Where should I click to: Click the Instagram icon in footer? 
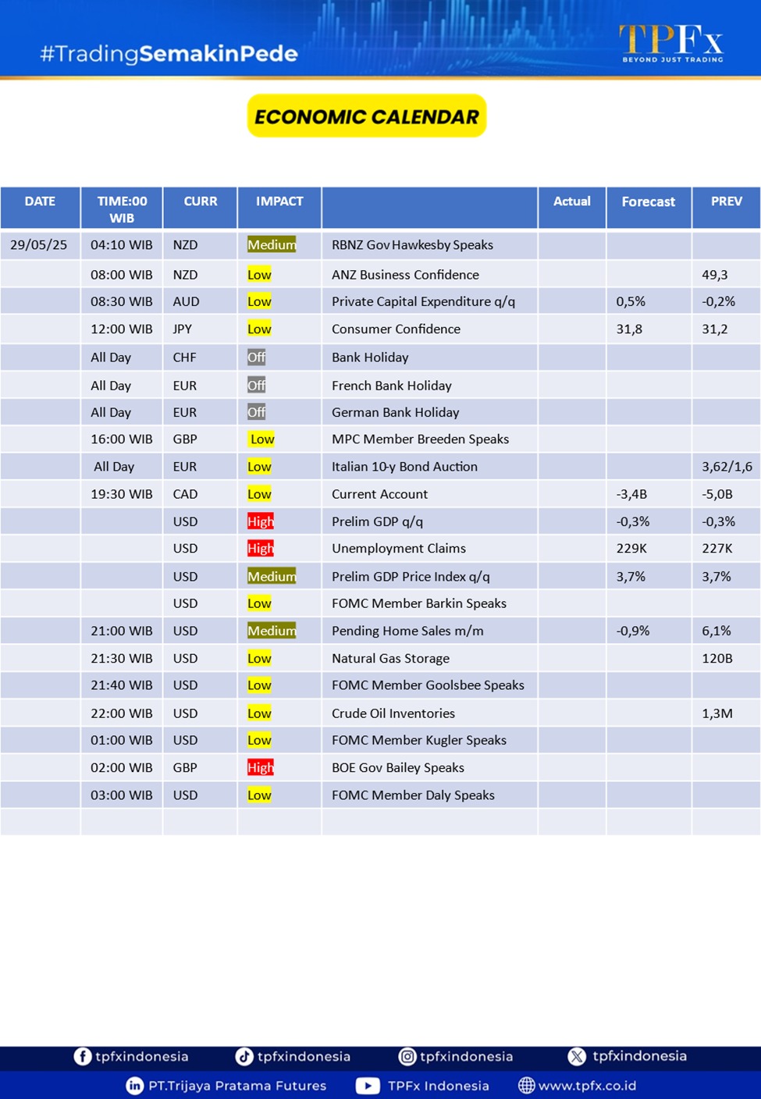407,1056
